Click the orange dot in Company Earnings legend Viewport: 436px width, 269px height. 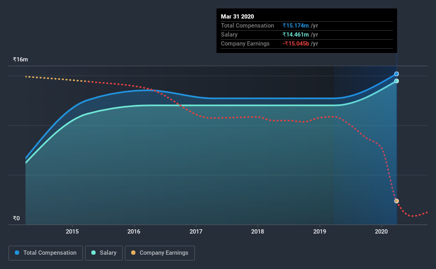coord(133,253)
